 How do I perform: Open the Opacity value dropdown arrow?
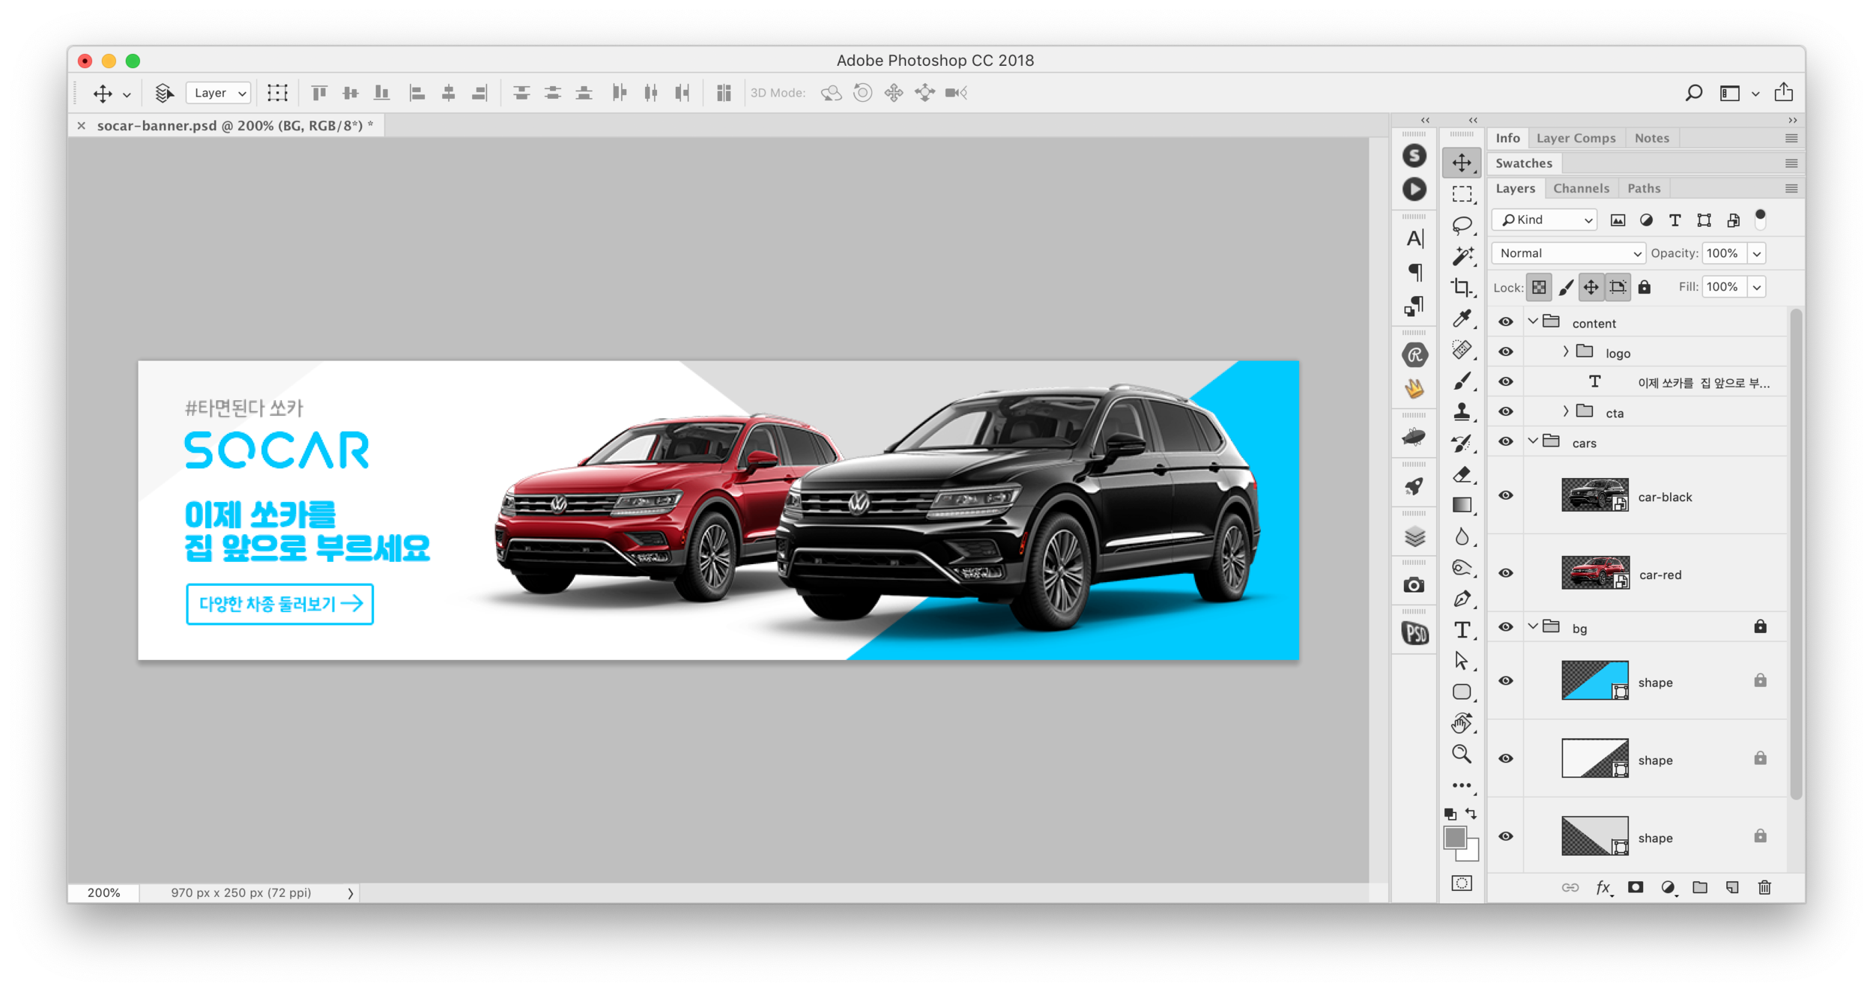pos(1757,253)
